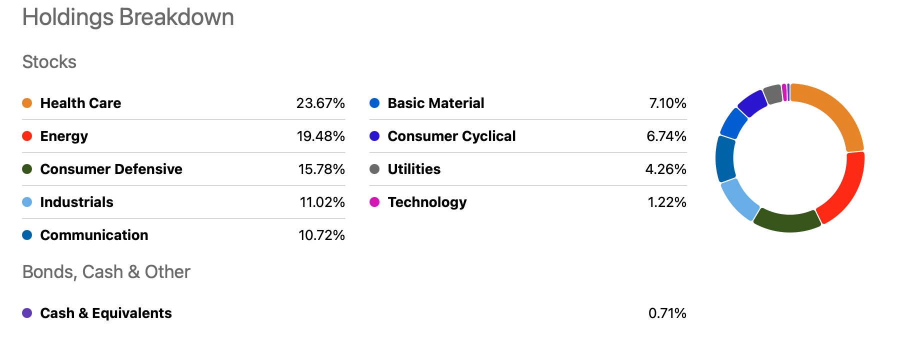Click the Energy 19.48% value
Viewport: 909px width, 343px height.
pyautogui.click(x=320, y=136)
